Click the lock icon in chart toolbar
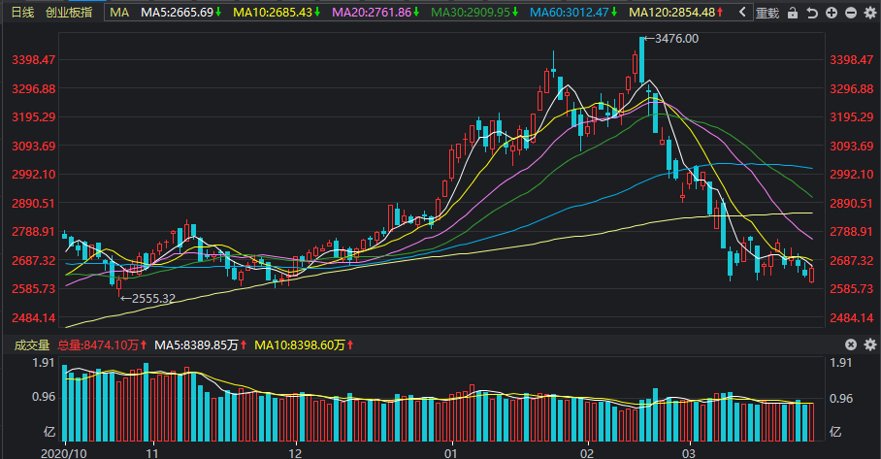The width and height of the screenshot is (881, 459). 793,13
